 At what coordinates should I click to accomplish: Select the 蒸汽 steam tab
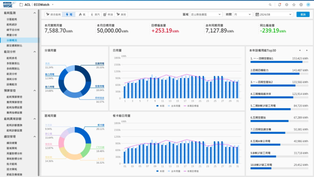[95, 15]
